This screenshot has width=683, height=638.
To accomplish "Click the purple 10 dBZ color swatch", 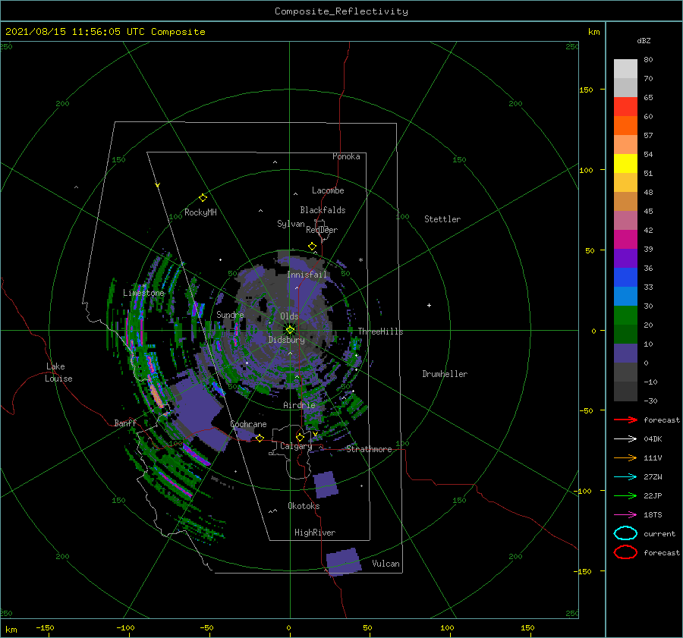I will point(625,354).
